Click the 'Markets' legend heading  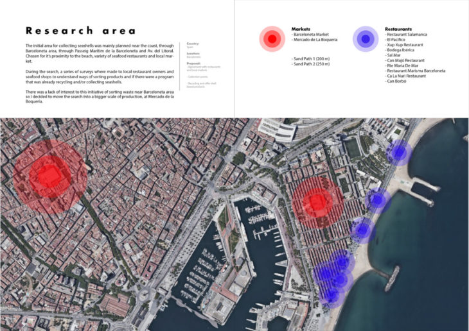(x=301, y=30)
